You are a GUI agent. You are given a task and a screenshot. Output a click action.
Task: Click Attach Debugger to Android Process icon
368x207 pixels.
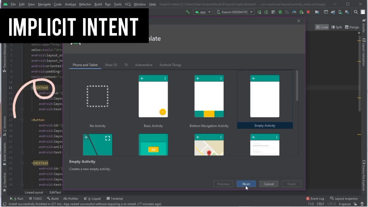301,12
